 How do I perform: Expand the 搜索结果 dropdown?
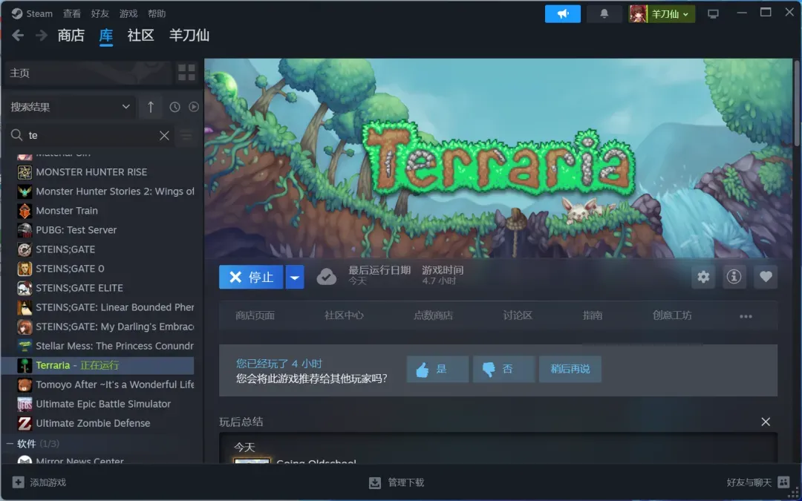click(x=70, y=107)
